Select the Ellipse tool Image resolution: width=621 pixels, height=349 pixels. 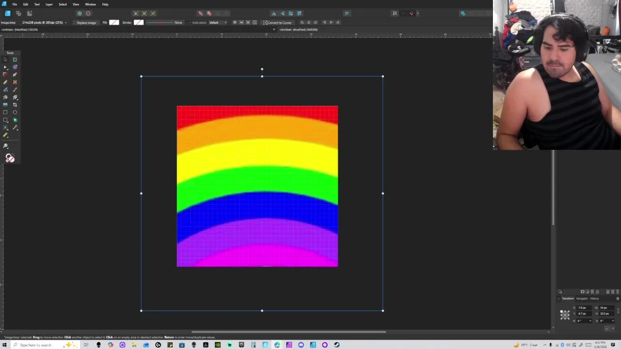tap(15, 112)
